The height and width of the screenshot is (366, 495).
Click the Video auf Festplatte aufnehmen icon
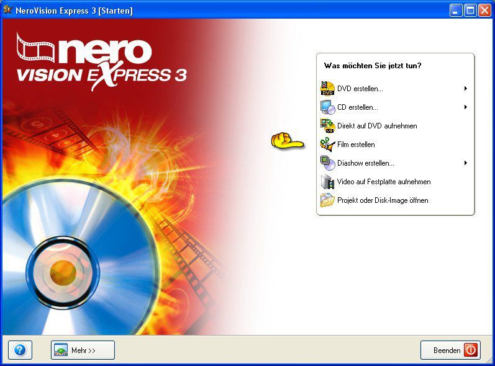tap(327, 182)
